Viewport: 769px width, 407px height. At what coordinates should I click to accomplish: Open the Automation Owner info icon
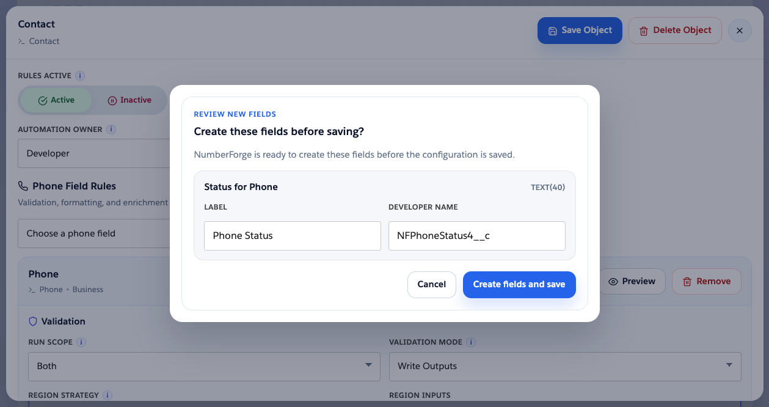tap(111, 130)
